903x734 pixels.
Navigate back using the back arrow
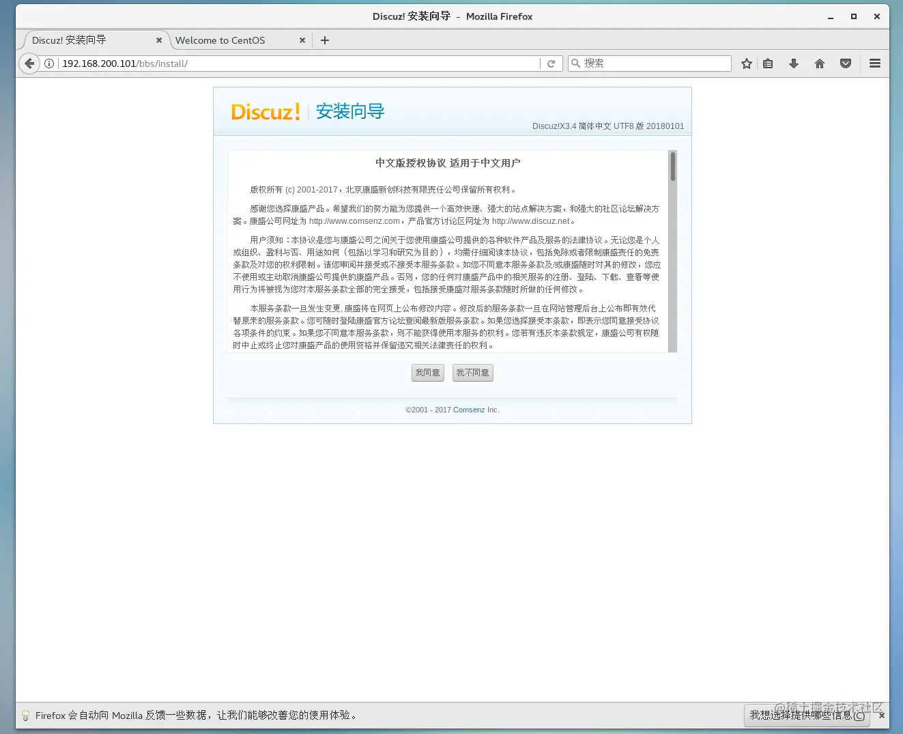(29, 63)
